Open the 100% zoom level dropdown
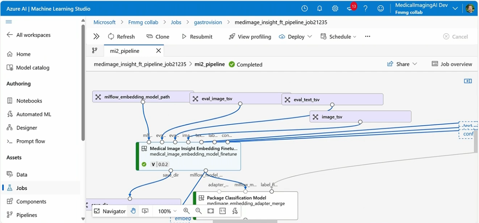Screen dimensions: 479x223 coord(167,211)
